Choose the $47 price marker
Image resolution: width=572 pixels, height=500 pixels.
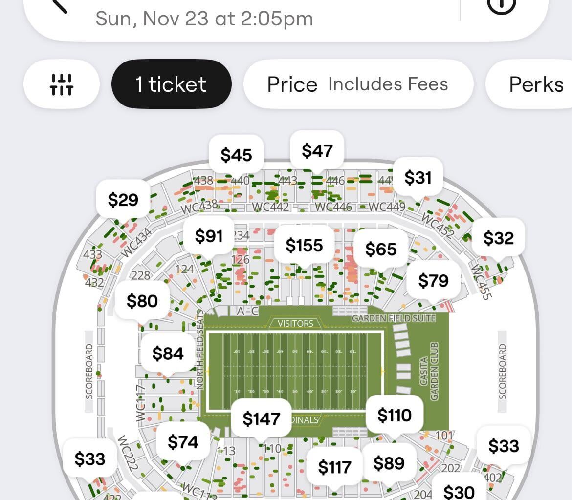[317, 151]
